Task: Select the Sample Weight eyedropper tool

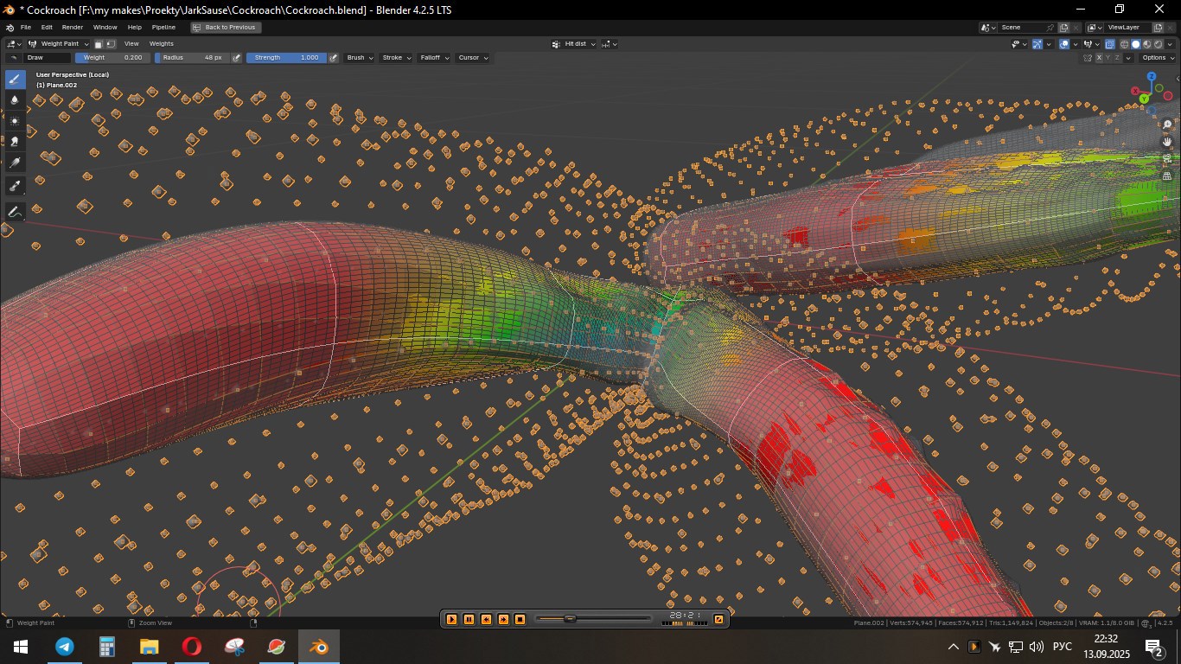Action: [16, 185]
